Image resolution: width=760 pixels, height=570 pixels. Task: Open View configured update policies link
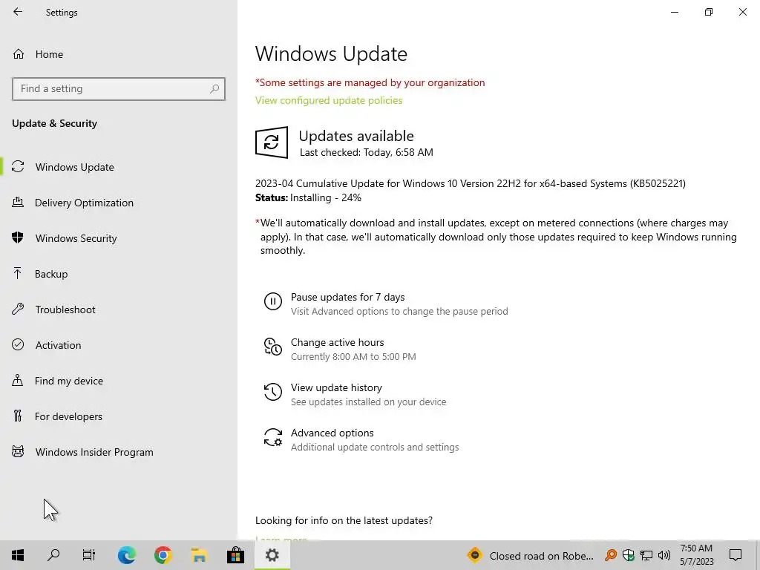(x=329, y=100)
